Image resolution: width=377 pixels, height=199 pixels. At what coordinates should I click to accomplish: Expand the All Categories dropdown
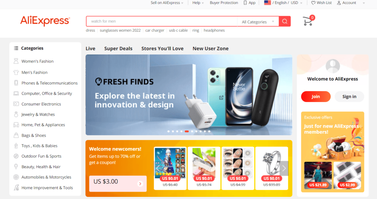click(258, 22)
